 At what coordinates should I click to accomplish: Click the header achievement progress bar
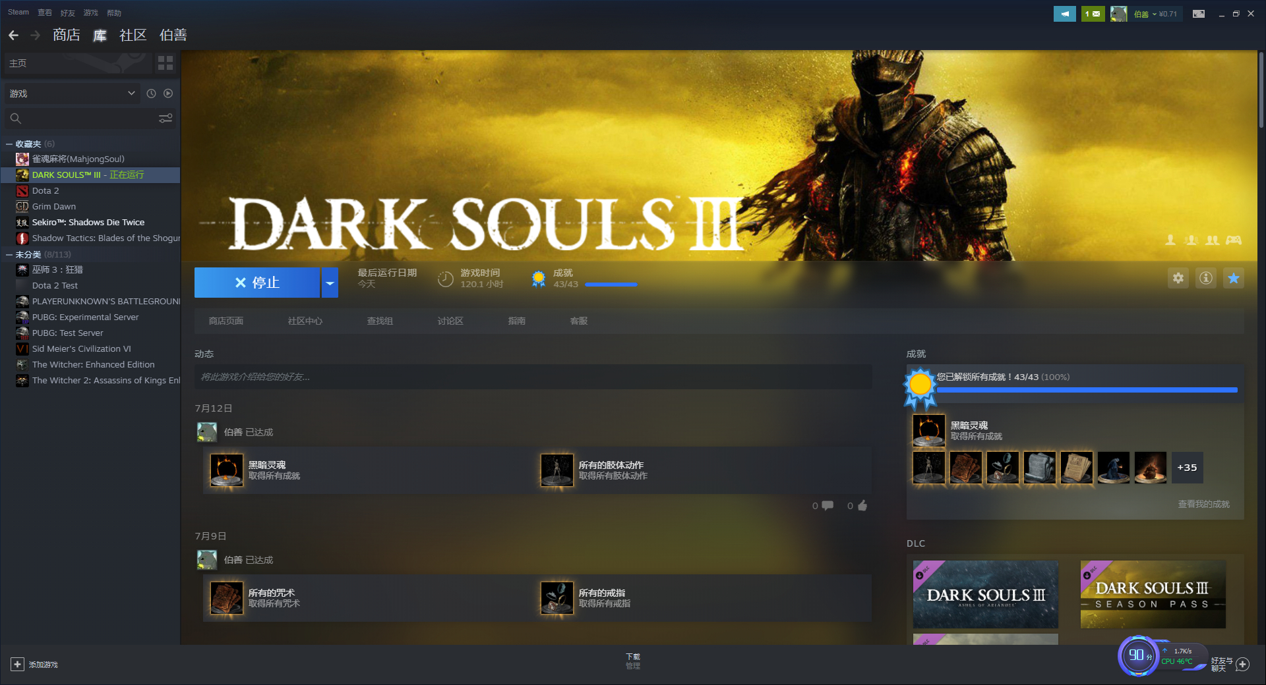[611, 285]
